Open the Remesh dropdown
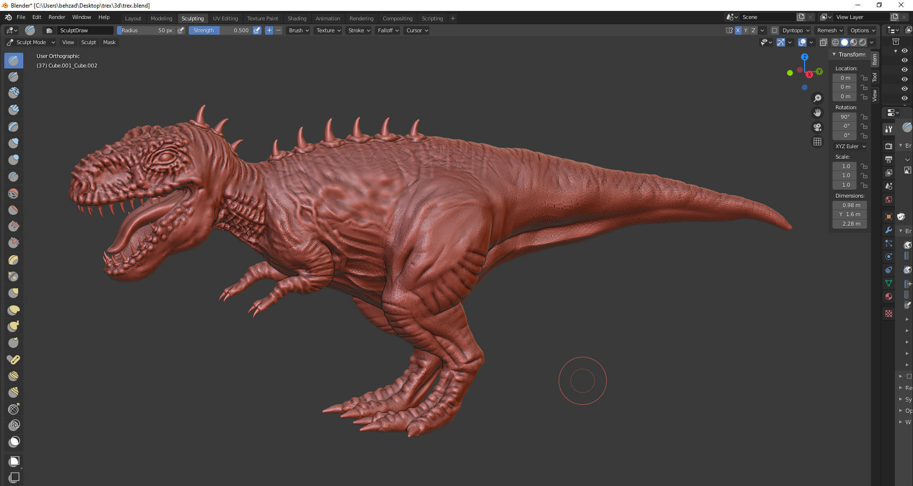Screen dimensions: 913x486 point(830,30)
